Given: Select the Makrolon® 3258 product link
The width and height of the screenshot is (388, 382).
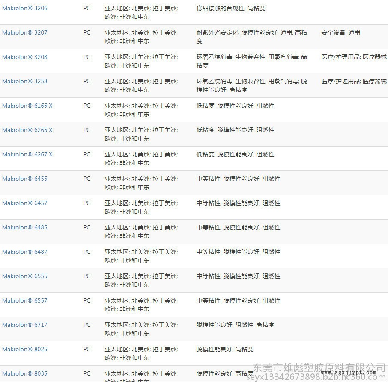Looking at the screenshot, I should pyautogui.click(x=24, y=81).
